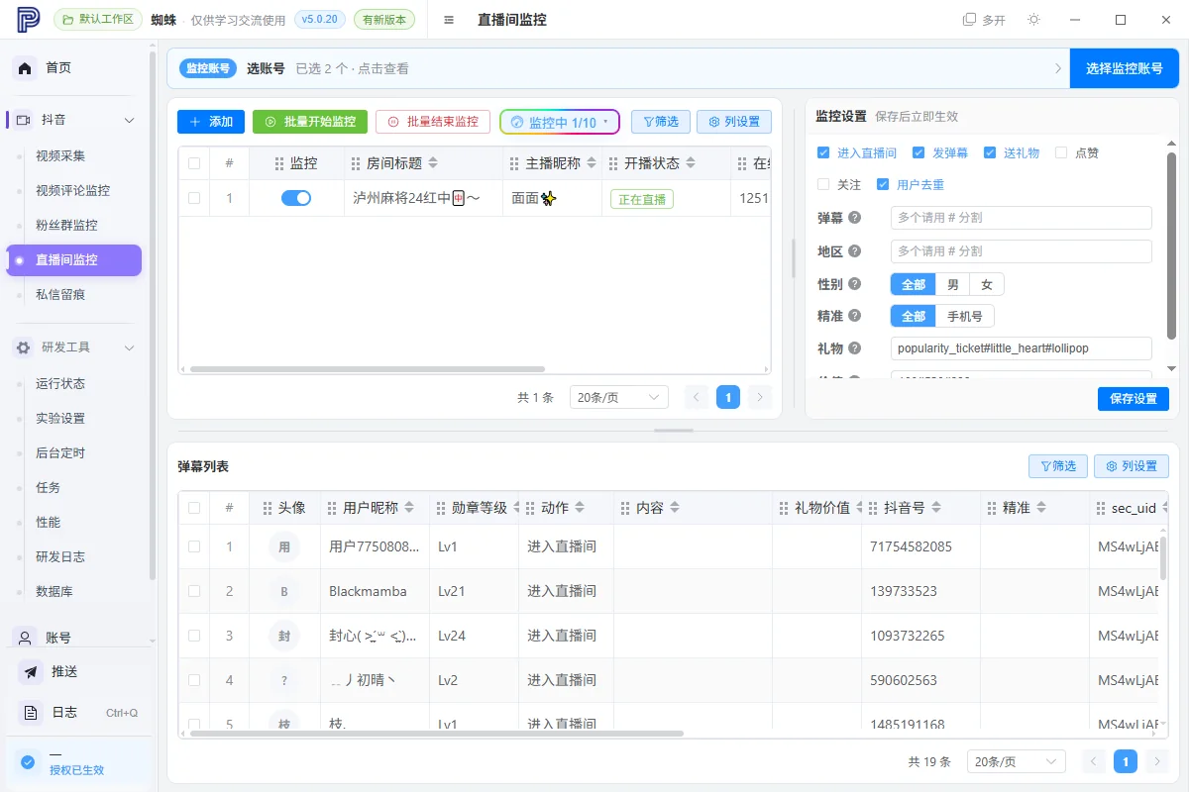Click the 有新版本 update badge
Image resolution: width=1189 pixels, height=792 pixels.
point(385,19)
